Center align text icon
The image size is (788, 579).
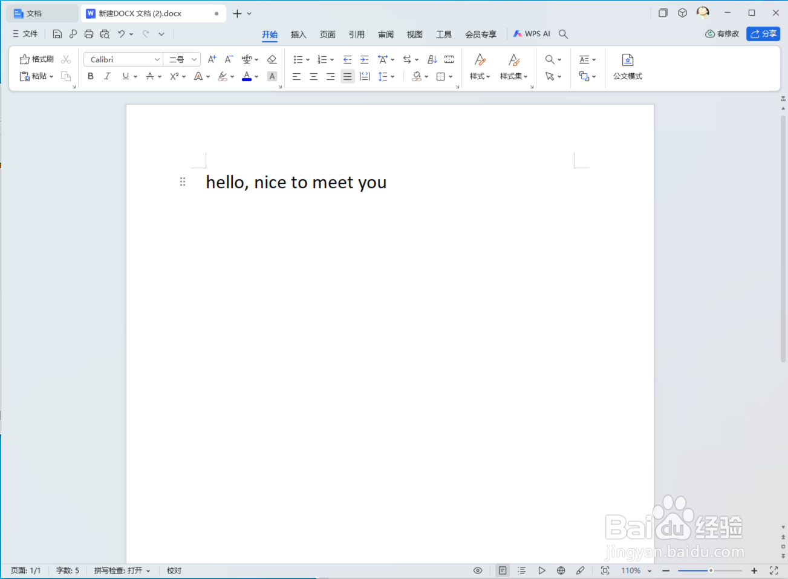click(x=313, y=76)
